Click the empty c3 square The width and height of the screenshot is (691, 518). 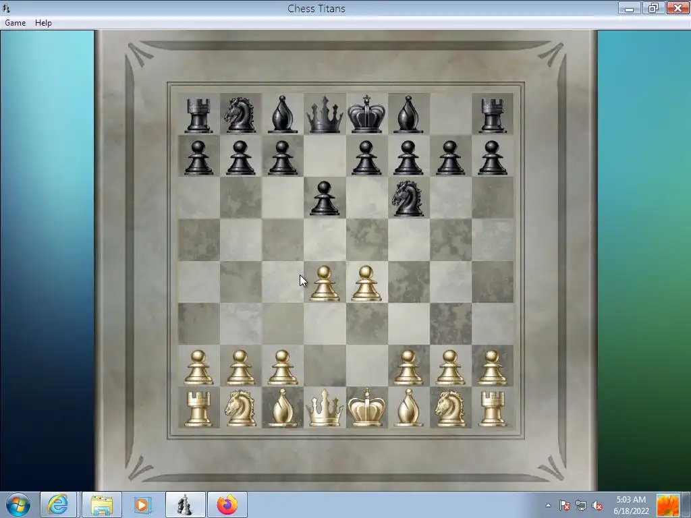[283, 324]
